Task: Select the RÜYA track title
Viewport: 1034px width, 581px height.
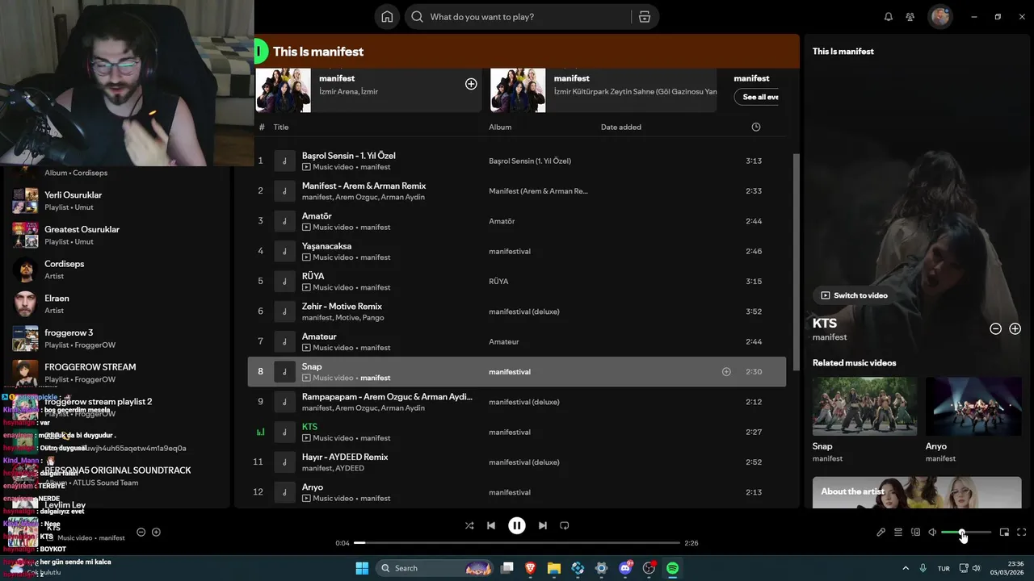Action: point(313,276)
